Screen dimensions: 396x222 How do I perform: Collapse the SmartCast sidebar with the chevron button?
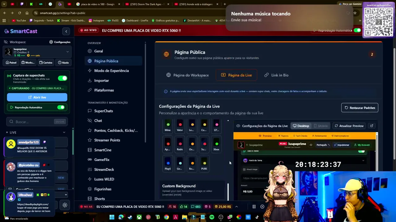pyautogui.click(x=66, y=31)
